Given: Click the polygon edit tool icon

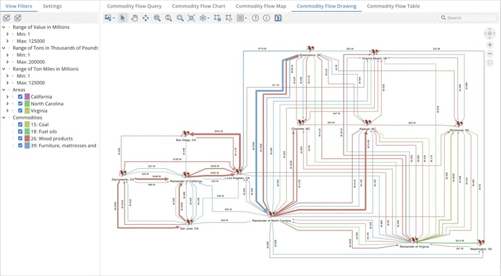Looking at the screenshot, I should click(x=229, y=18).
